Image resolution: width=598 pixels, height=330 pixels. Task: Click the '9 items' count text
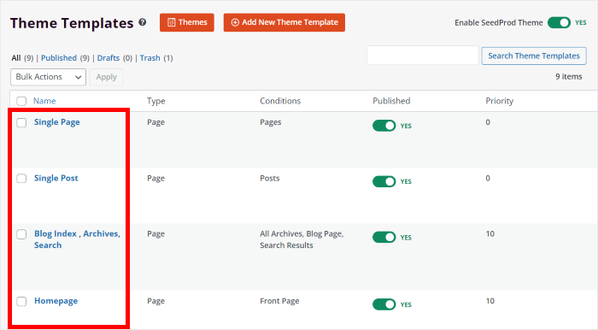pos(569,77)
